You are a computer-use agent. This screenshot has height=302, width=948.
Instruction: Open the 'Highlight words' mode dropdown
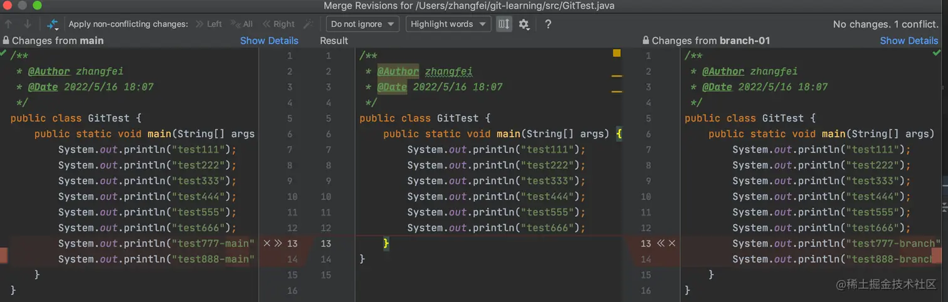coord(448,24)
